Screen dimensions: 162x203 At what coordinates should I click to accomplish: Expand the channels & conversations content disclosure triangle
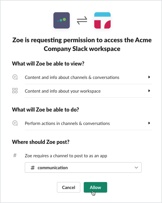tap(149, 77)
